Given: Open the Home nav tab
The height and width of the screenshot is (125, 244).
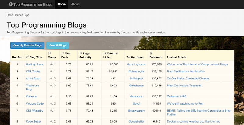Looking at the screenshot, I should (x=62, y=4).
